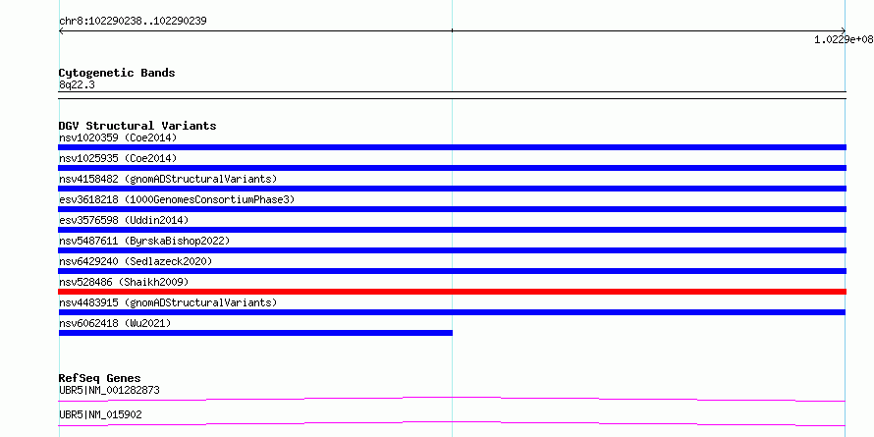Select the red bar for nsv528486
The width and height of the screenshot is (874, 437).
coord(452,292)
